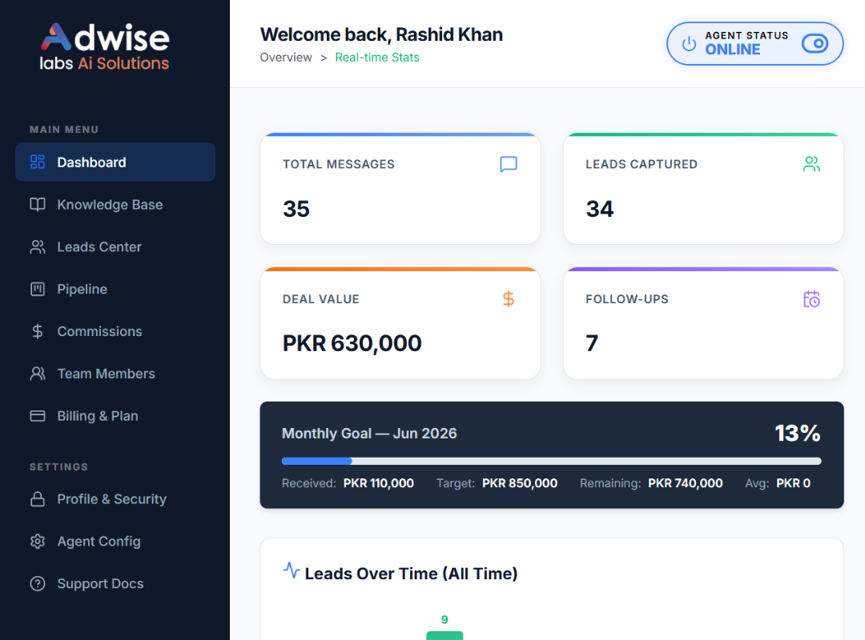Click the Monthly Goal progress bar
The image size is (865, 640).
pos(551,461)
